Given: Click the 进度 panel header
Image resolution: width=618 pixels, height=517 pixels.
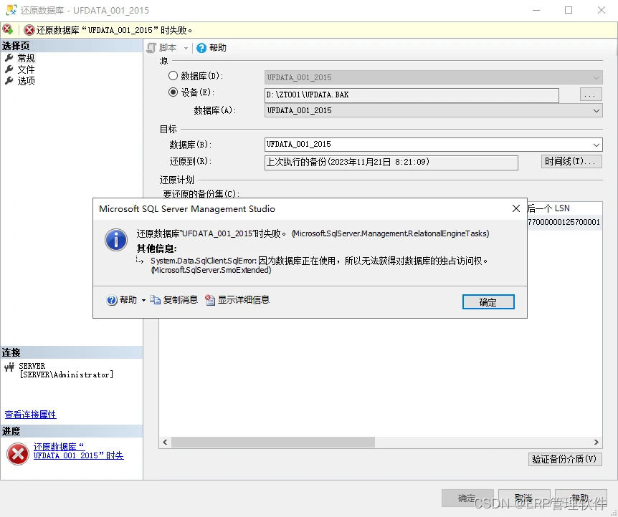Looking at the screenshot, I should click(x=72, y=431).
